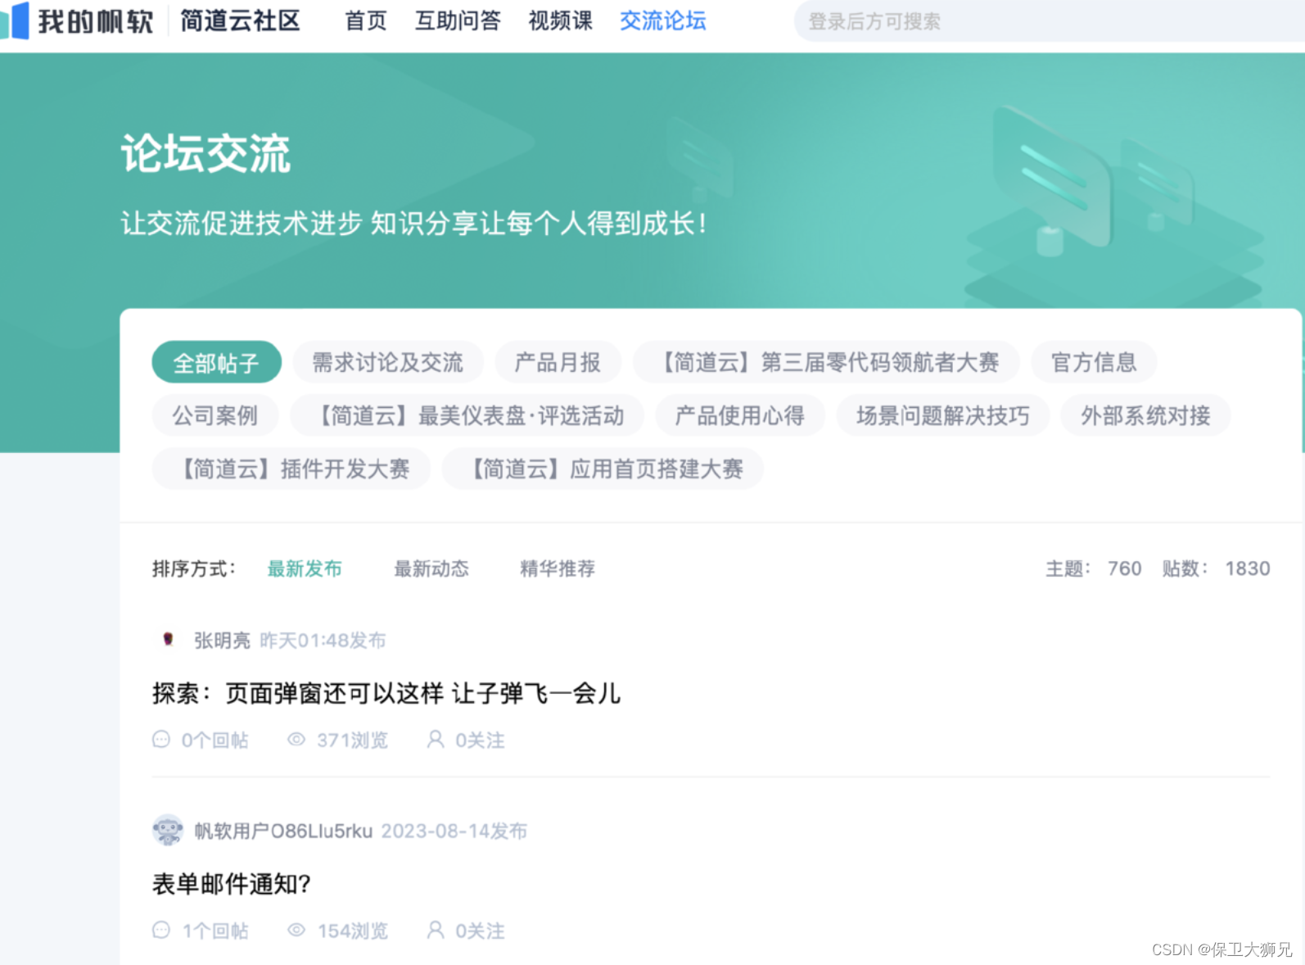Viewport: 1305px width, 965px height.
Task: Click the 0个回帖 reply count text
Action: (214, 741)
